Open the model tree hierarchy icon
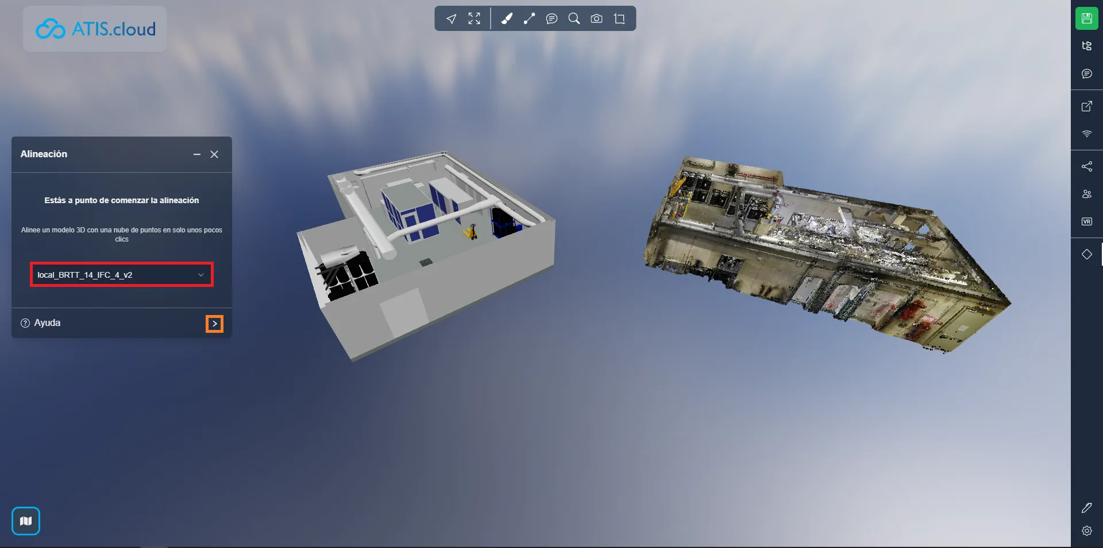 [1086, 46]
